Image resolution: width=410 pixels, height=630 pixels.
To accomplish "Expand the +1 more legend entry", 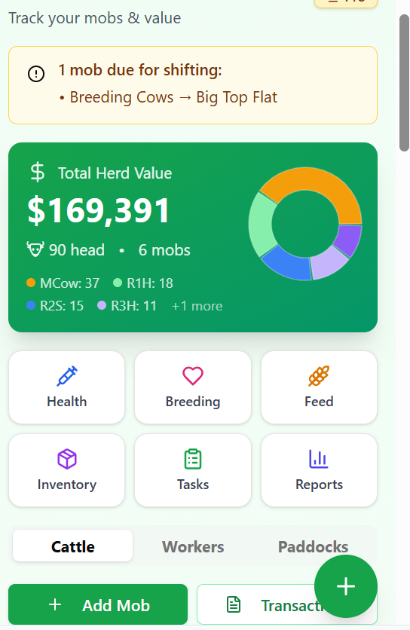I will click(x=197, y=306).
